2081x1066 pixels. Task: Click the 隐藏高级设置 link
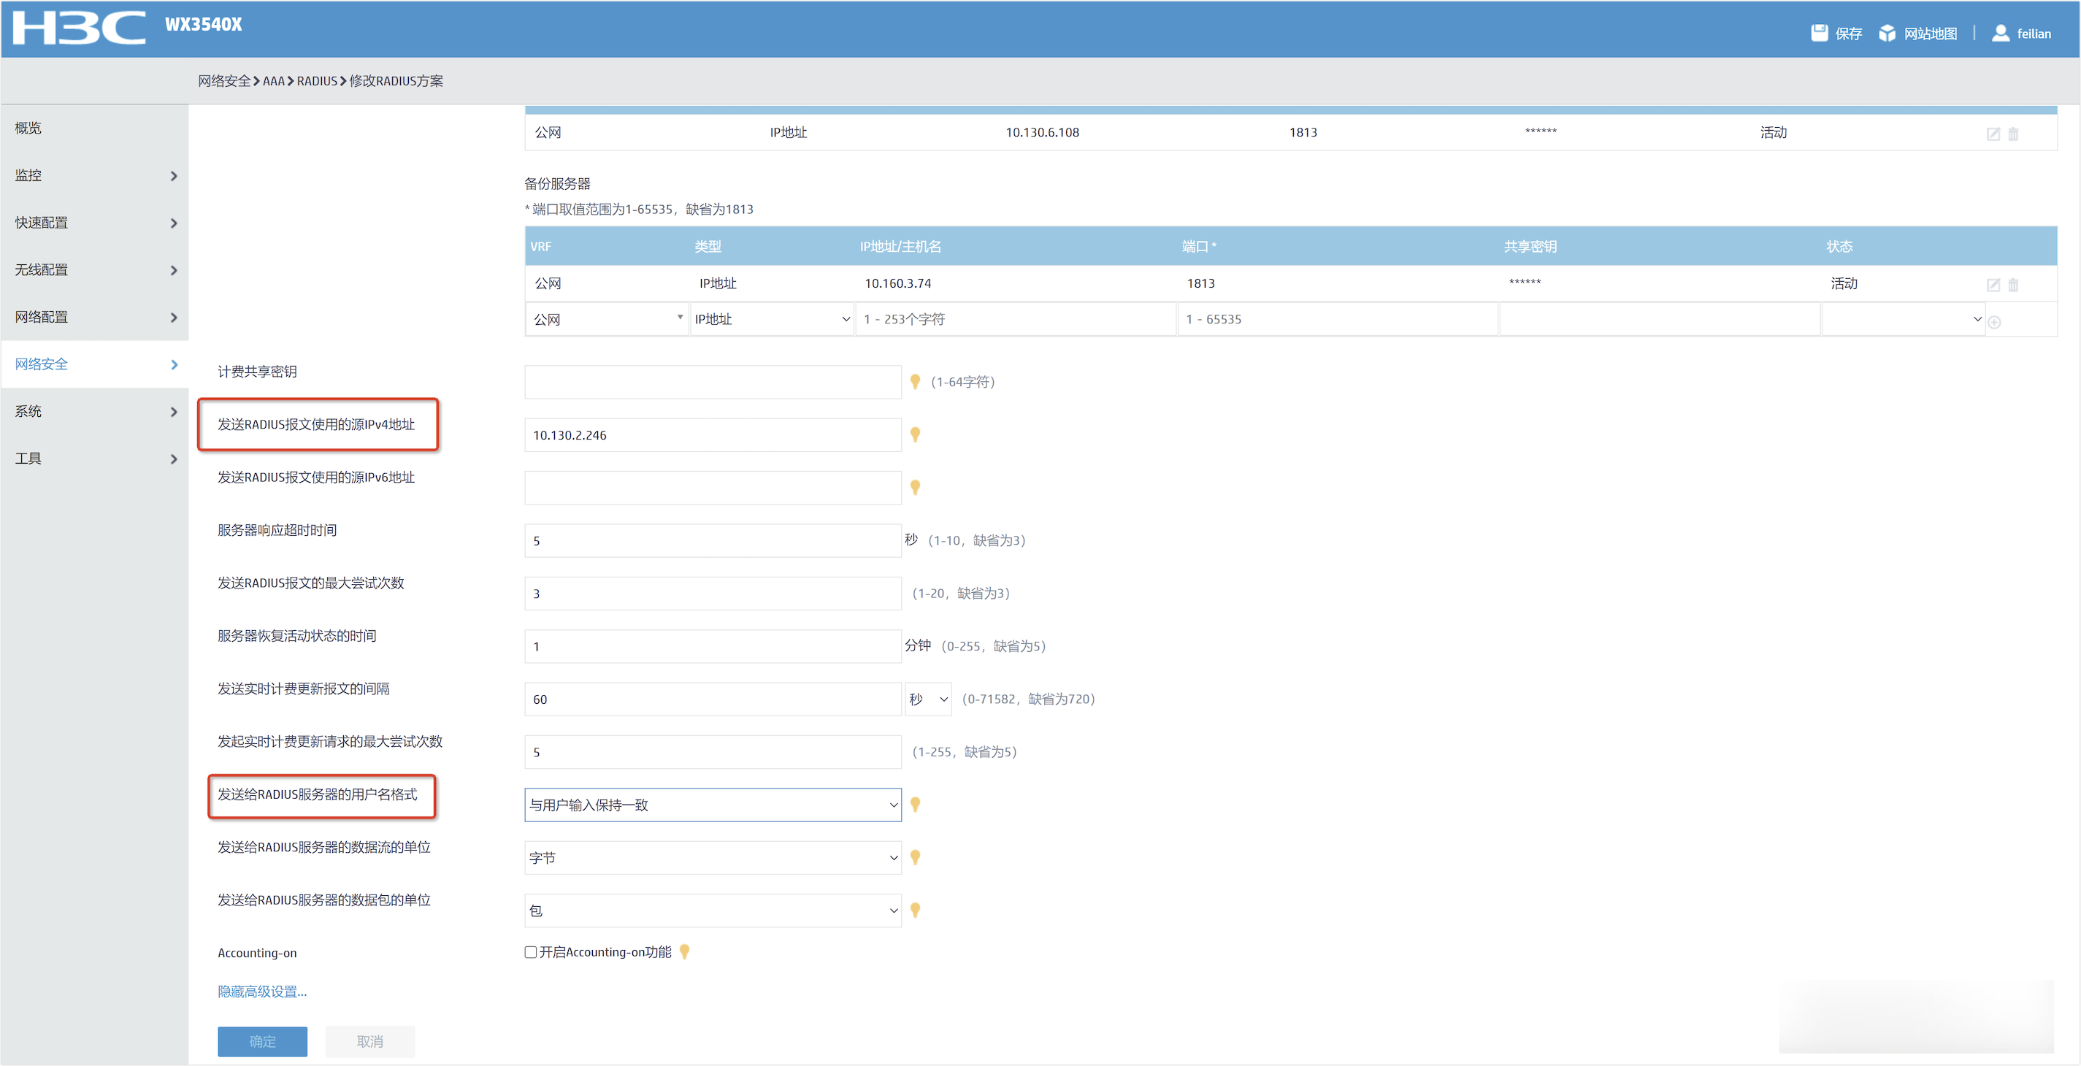(x=261, y=991)
